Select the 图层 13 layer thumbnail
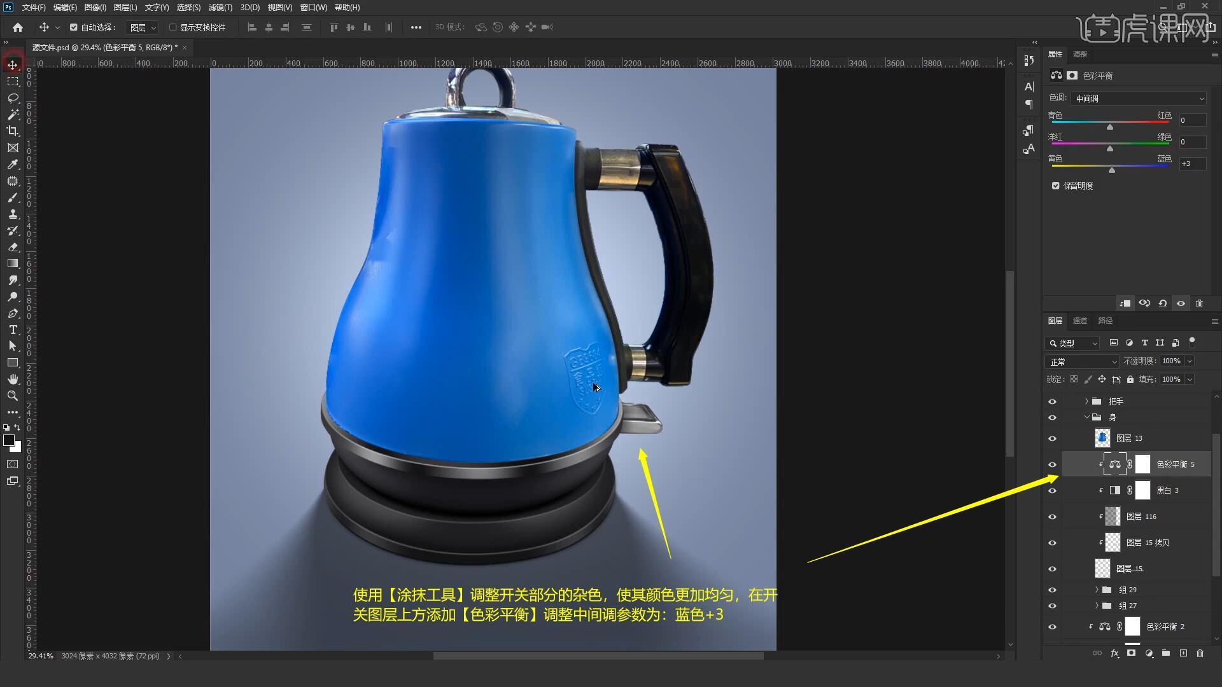The width and height of the screenshot is (1222, 687). coord(1102,438)
